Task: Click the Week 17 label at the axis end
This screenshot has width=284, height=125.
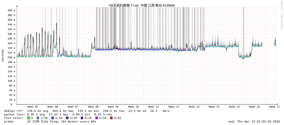Action: tap(275, 107)
